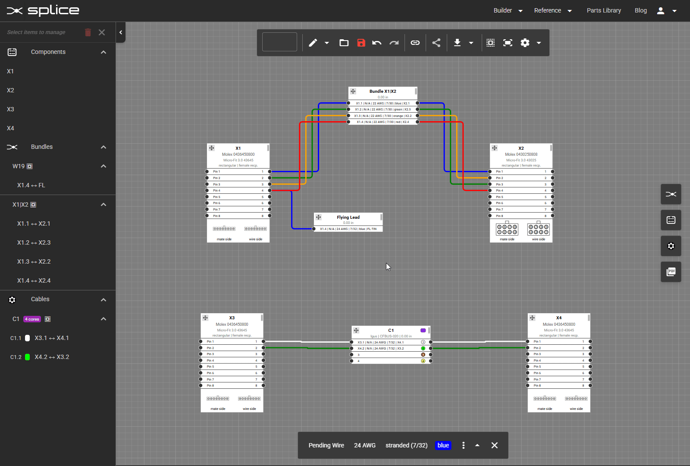The width and height of the screenshot is (690, 466).
Task: Copy a shareable link
Action: (x=415, y=43)
